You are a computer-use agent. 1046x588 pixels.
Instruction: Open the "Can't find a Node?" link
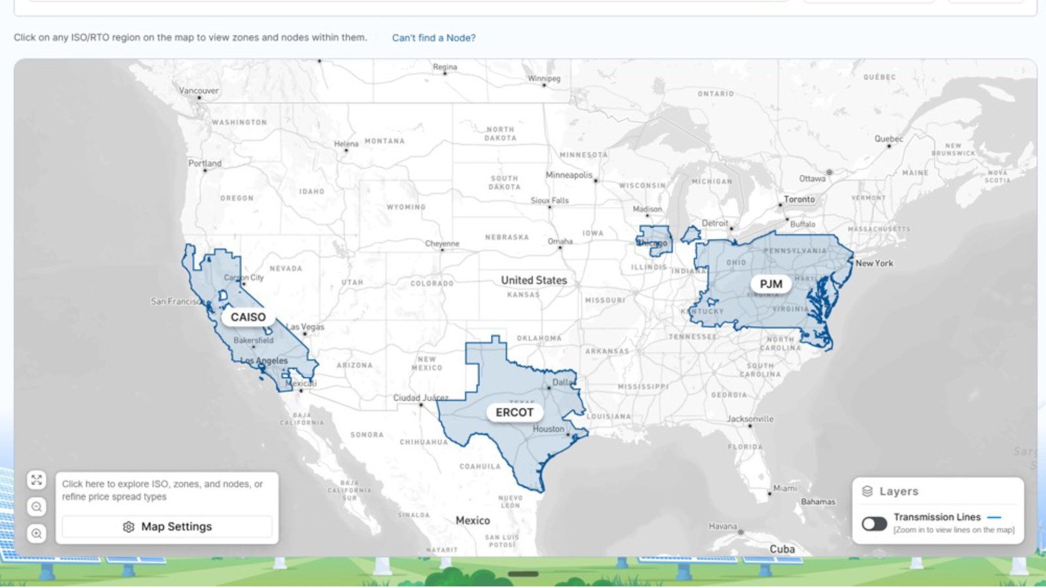click(433, 38)
